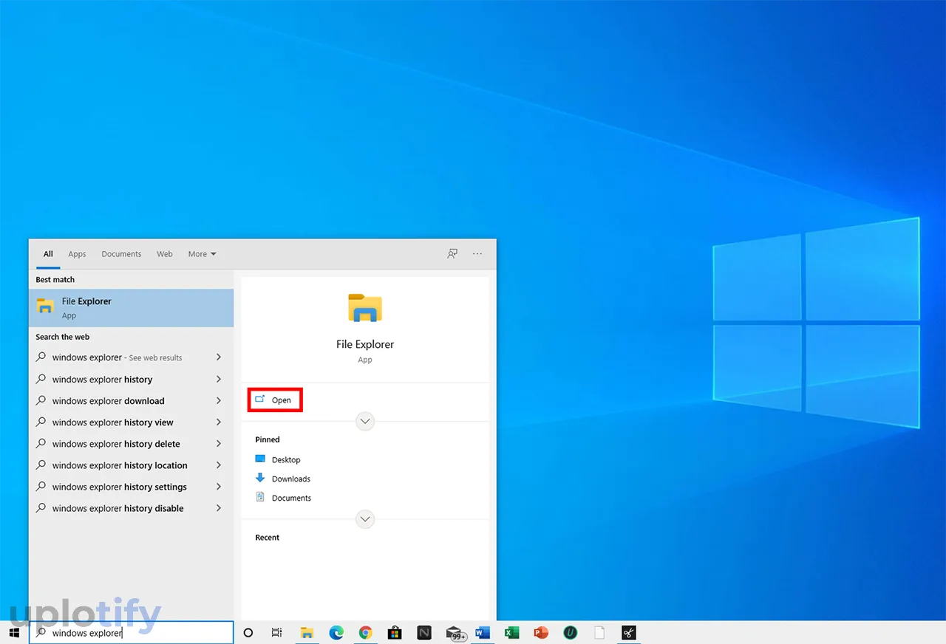This screenshot has width=946, height=644.
Task: Click the taskbar search box with 'windows explorer'
Action: point(132,633)
